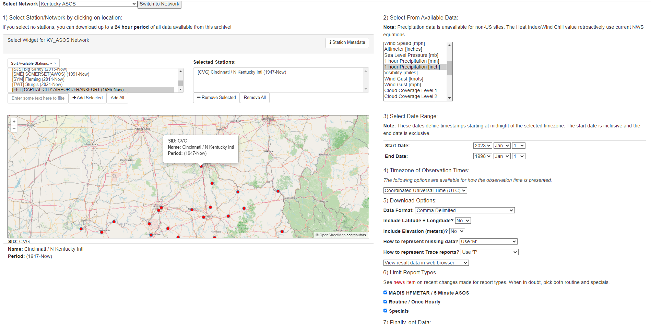
Task: Expand the Data Format dropdown
Action: coord(465,210)
